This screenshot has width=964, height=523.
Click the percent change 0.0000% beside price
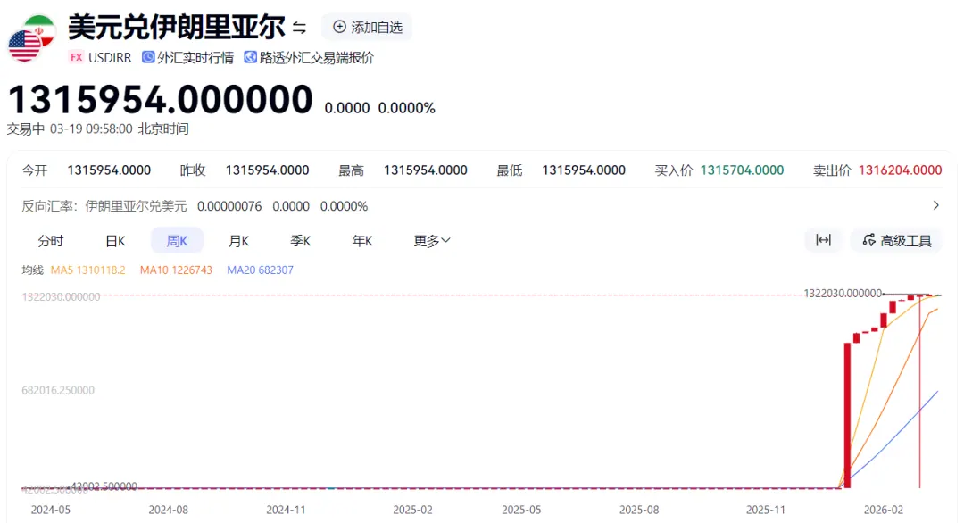[406, 108]
